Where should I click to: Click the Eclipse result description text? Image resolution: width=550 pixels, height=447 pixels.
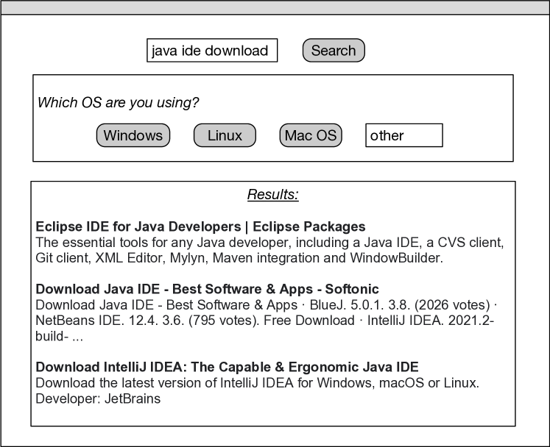pyautogui.click(x=269, y=250)
